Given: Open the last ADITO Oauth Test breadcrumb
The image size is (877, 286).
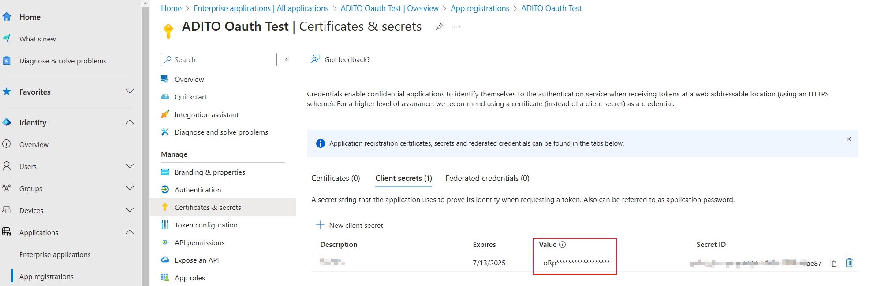Looking at the screenshot, I should coord(551,8).
